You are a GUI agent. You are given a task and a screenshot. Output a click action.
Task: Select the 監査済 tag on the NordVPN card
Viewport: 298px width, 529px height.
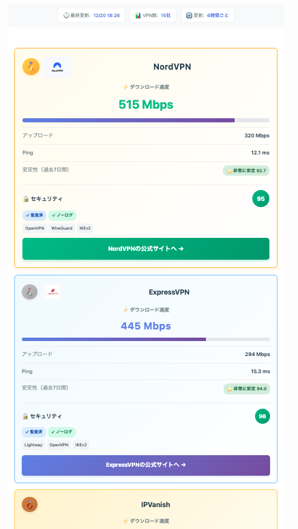point(34,215)
